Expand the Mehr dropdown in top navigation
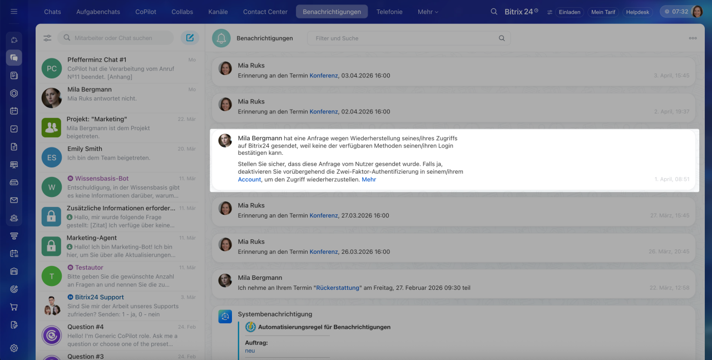This screenshot has height=360, width=712. pos(428,12)
